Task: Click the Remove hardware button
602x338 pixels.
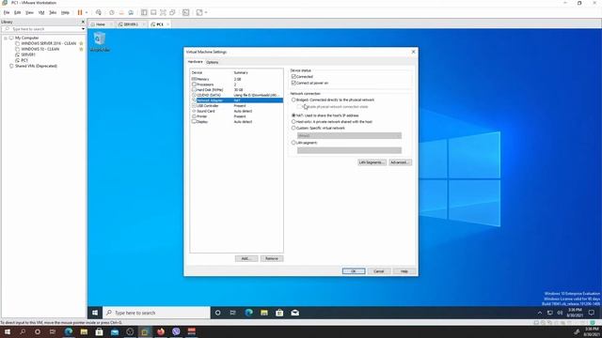Action: tap(272, 259)
